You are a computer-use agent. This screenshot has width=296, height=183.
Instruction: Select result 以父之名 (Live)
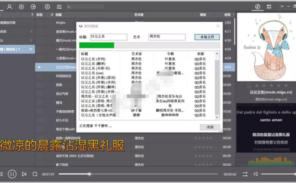pos(92,73)
